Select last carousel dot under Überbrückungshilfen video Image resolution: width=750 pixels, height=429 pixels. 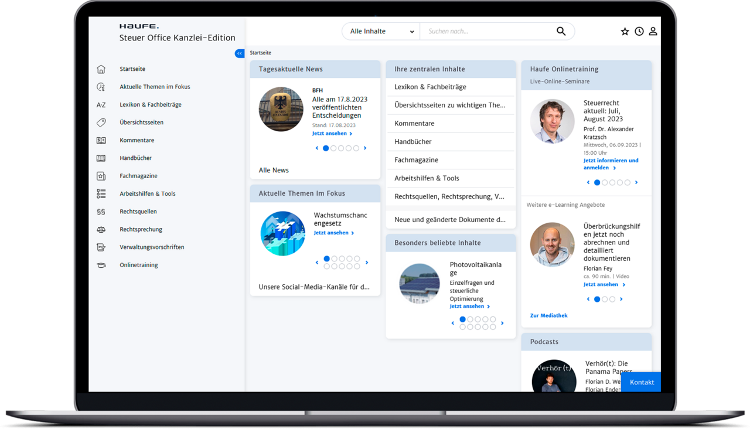tap(612, 299)
